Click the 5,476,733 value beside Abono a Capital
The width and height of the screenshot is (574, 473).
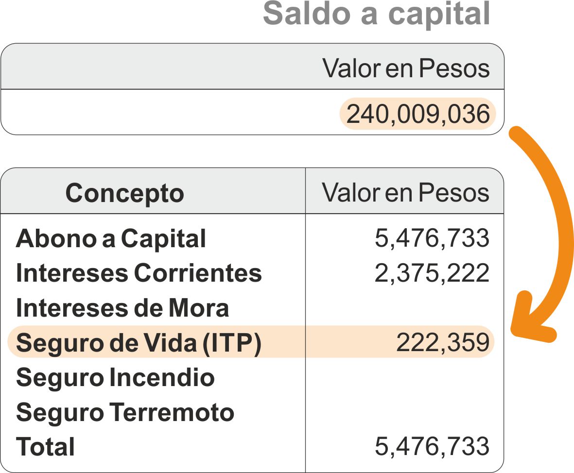(432, 238)
